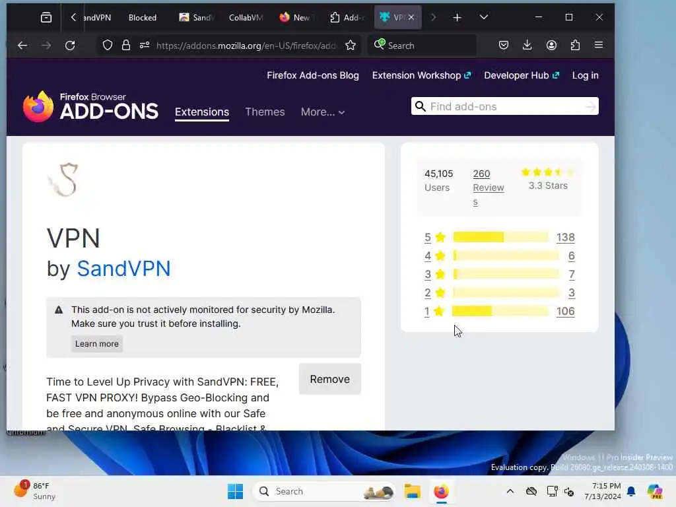Click the SandVPN extension logo image
The height and width of the screenshot is (507, 676).
click(x=63, y=180)
